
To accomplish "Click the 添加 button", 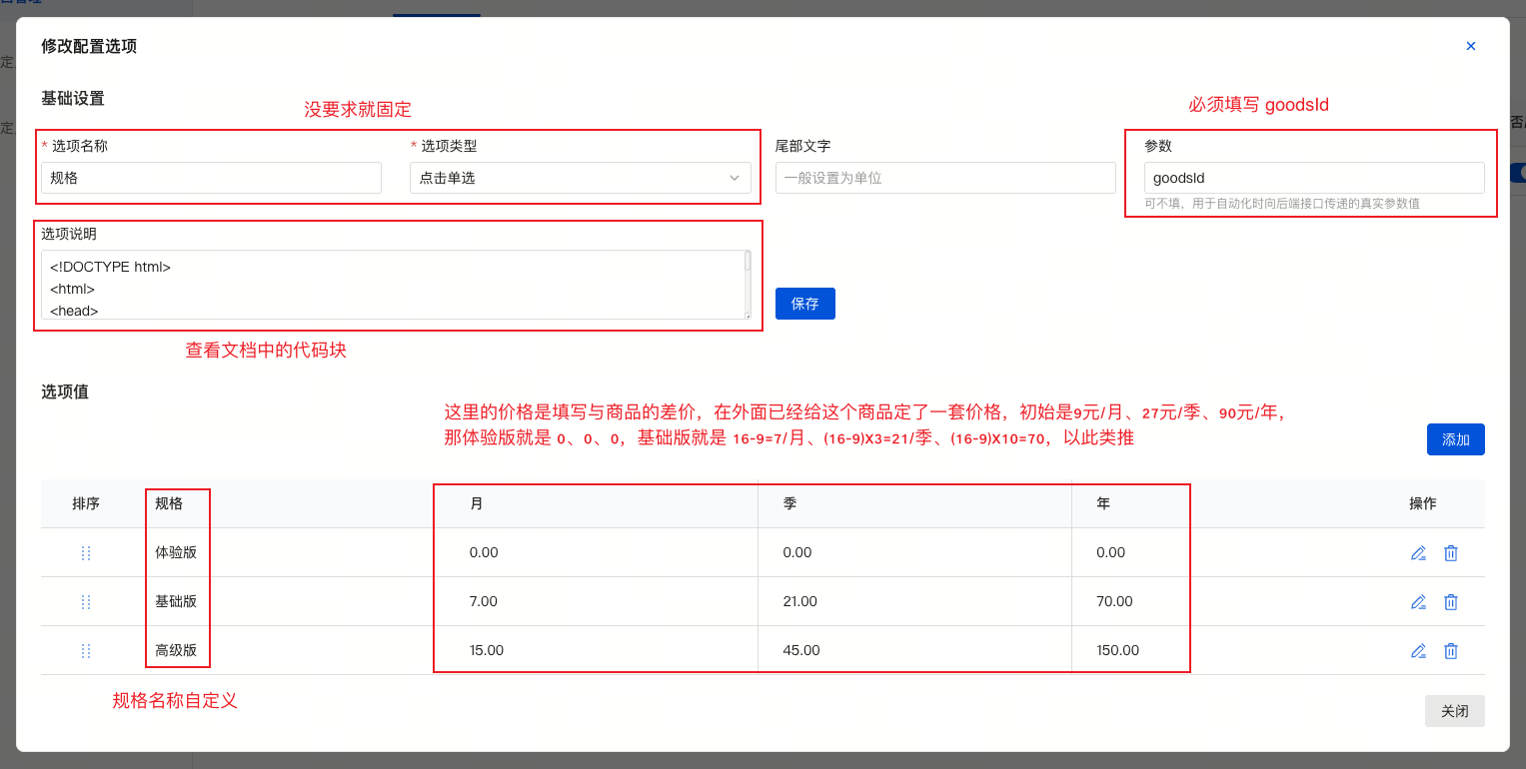I will 1455,439.
